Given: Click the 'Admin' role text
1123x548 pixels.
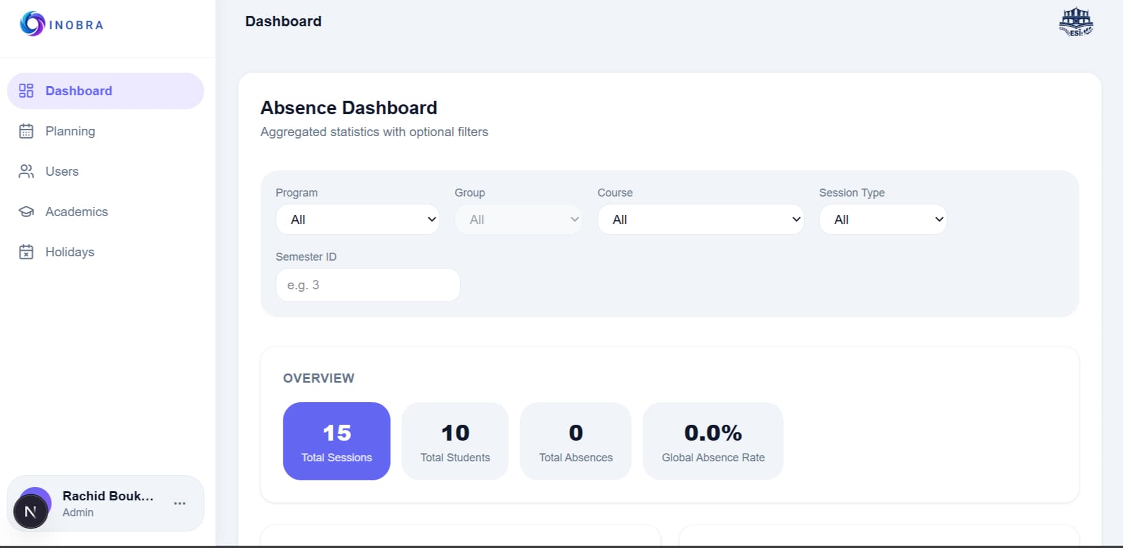Looking at the screenshot, I should pos(78,513).
